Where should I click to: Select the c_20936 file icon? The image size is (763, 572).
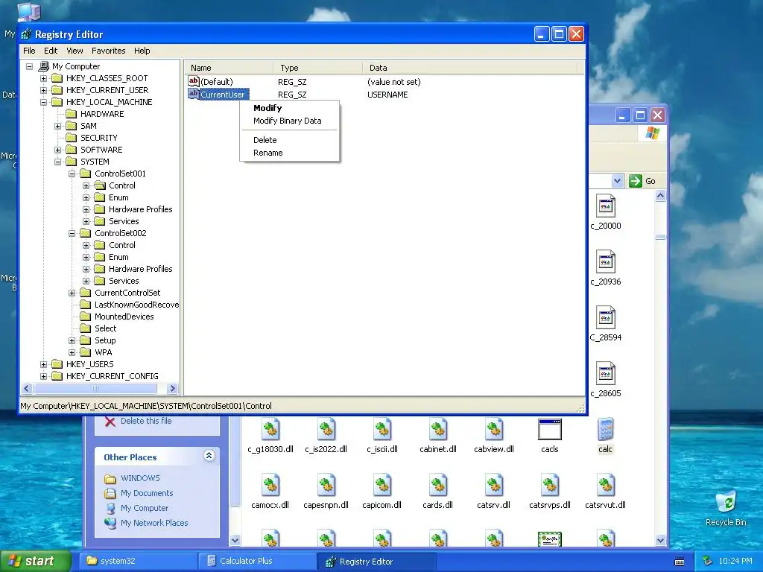[605, 262]
